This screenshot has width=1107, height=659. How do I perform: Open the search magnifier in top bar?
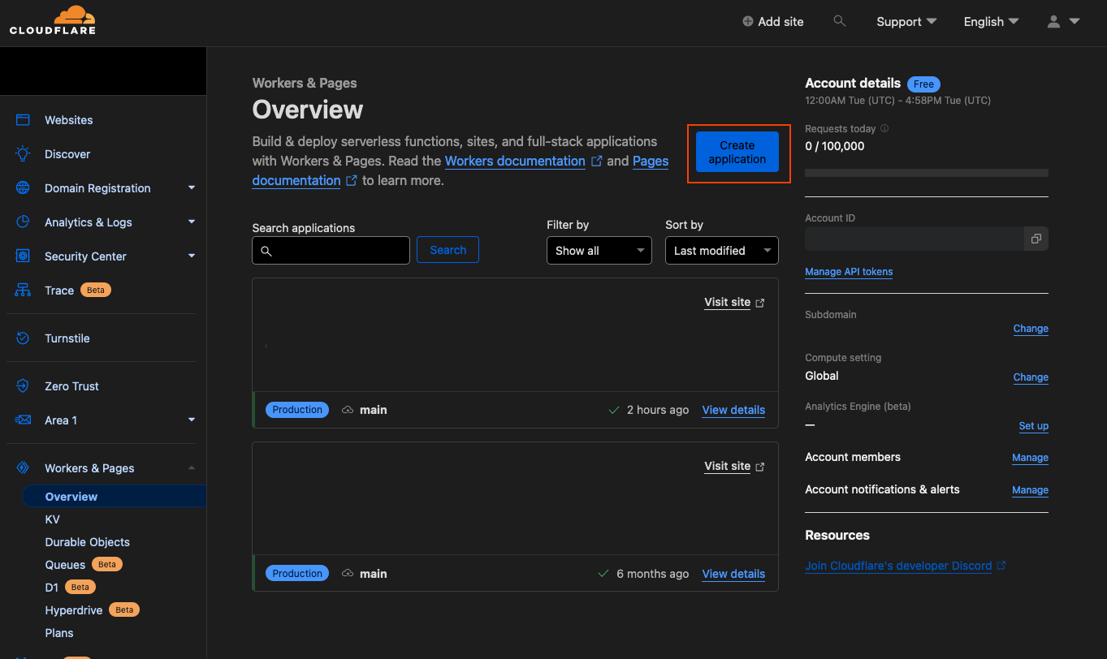click(840, 21)
